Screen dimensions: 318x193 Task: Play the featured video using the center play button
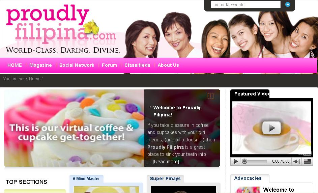(x=271, y=128)
